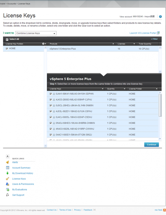Click the License Keys key icon
The height and width of the screenshot is (215, 166).
click(8, 179)
